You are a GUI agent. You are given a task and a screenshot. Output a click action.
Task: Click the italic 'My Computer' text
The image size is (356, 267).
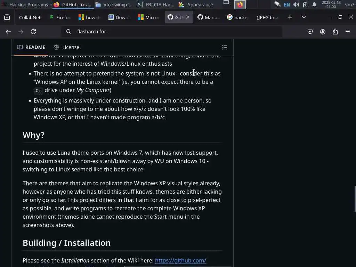pyautogui.click(x=93, y=90)
